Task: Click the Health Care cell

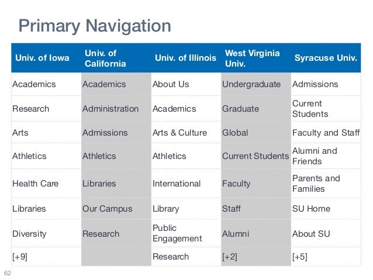Action: tap(36, 184)
